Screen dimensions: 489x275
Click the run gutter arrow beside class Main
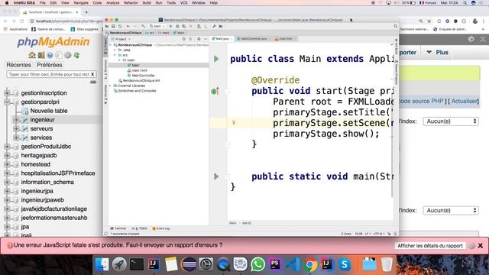click(216, 59)
